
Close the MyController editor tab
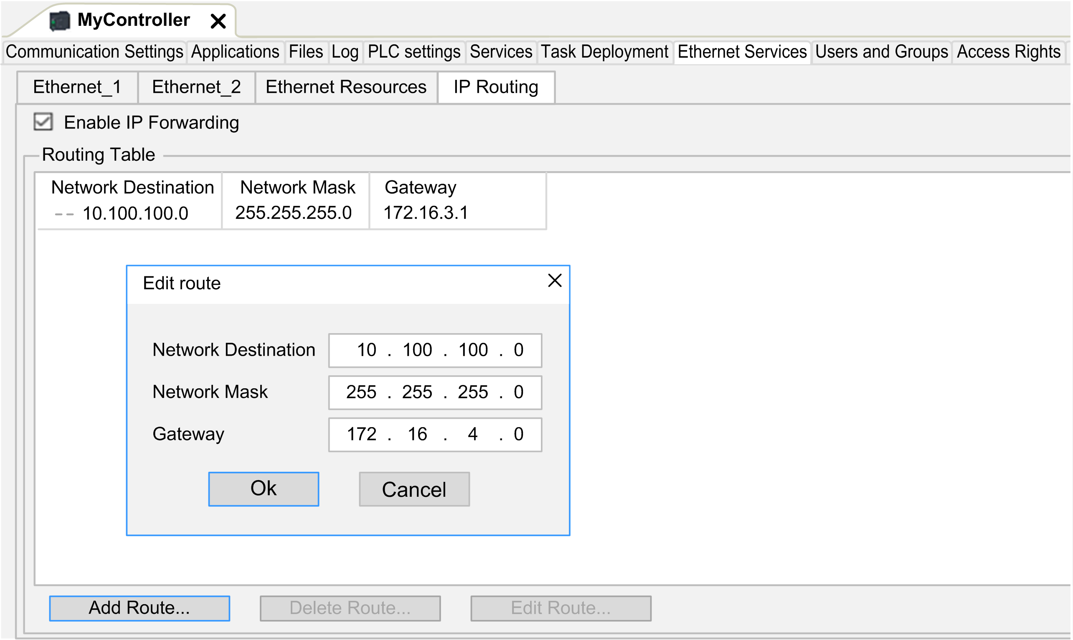click(x=218, y=21)
